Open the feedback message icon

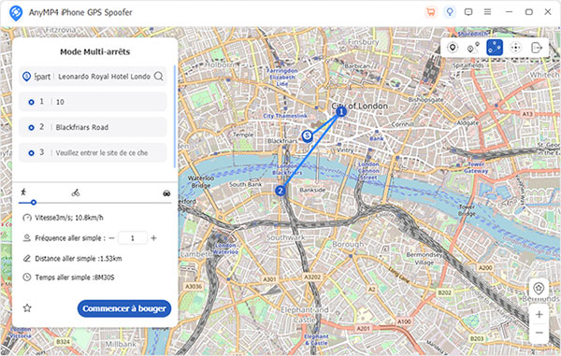468,12
